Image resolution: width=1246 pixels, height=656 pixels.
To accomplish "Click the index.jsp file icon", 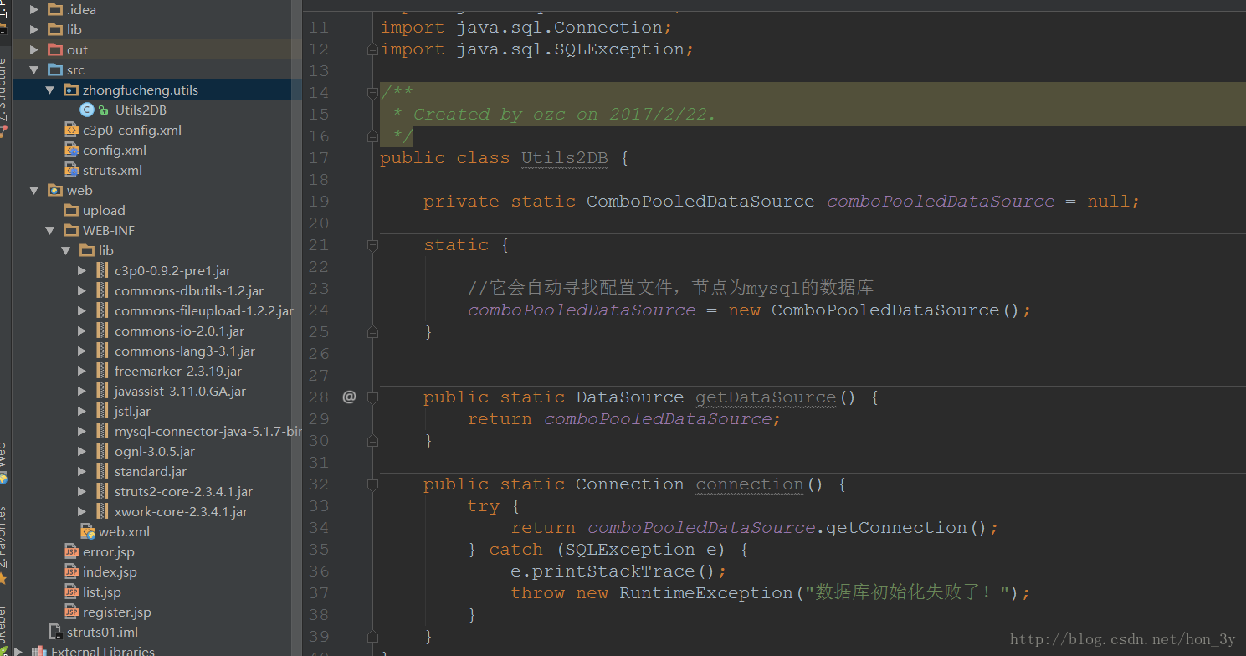I will tap(72, 571).
